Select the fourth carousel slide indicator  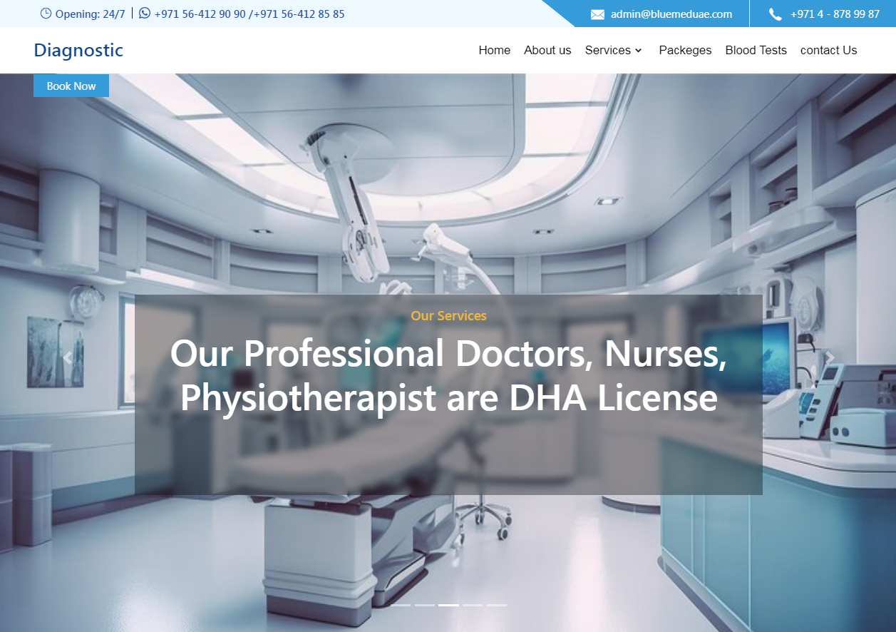(x=473, y=605)
